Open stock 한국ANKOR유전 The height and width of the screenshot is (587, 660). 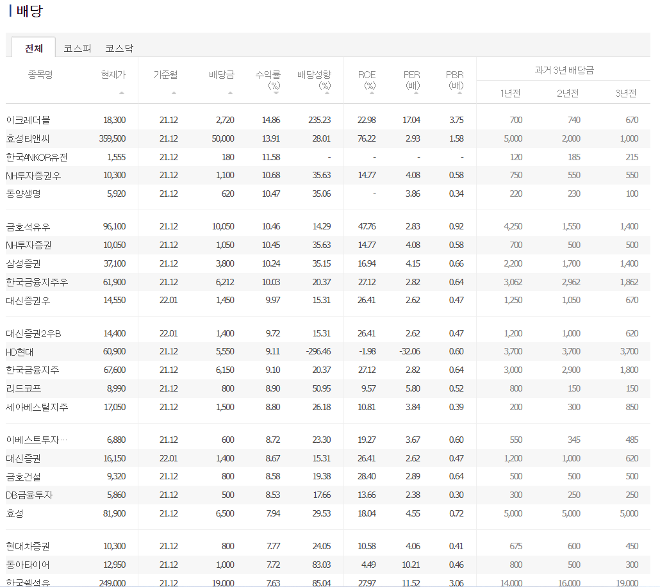[x=37, y=157]
